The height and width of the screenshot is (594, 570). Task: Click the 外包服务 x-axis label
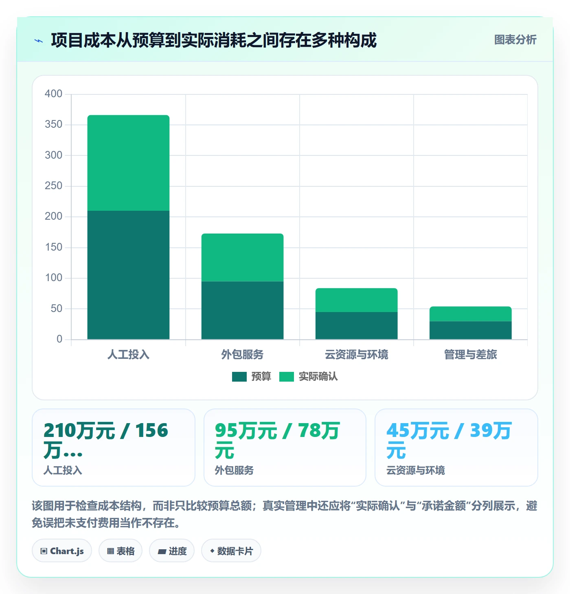pyautogui.click(x=243, y=355)
